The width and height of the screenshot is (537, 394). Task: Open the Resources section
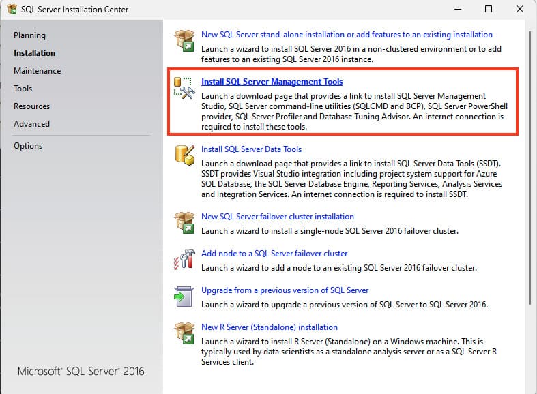31,106
